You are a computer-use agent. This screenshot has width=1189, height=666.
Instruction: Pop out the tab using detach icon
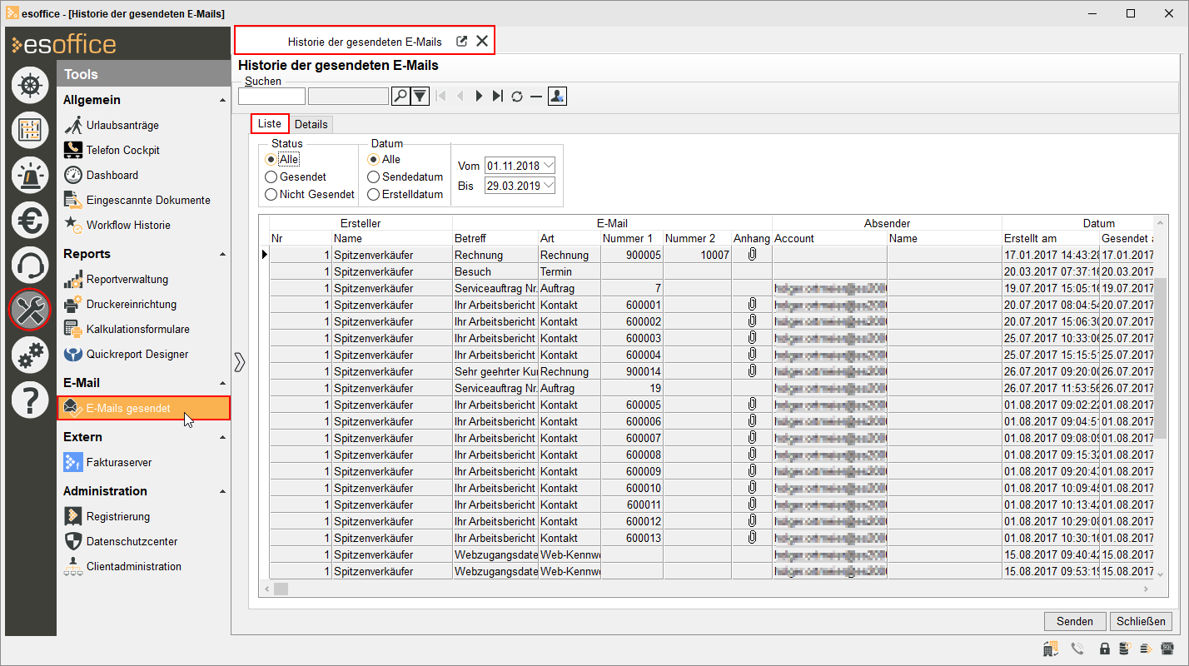[x=461, y=41]
